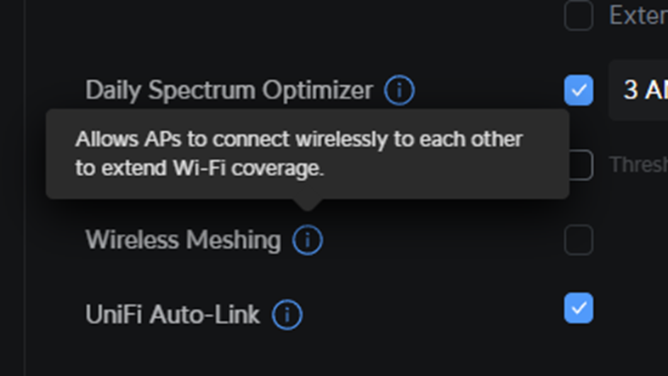Click the "UniFi Auto-Link" label text

173,315
